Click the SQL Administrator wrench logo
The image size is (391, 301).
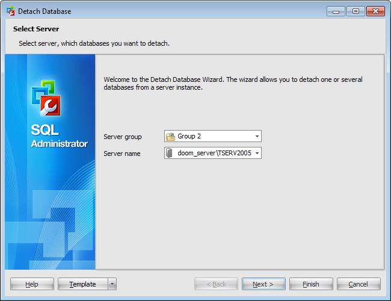pyautogui.click(x=47, y=100)
